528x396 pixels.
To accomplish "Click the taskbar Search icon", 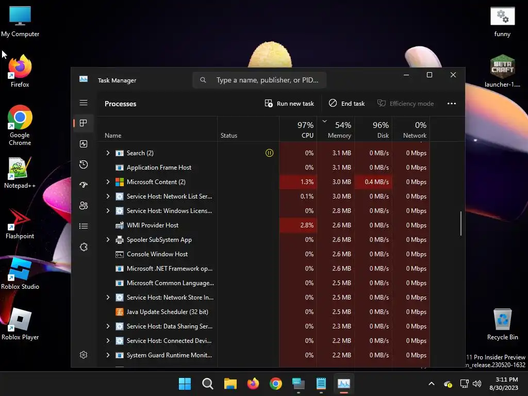I will (x=207, y=384).
